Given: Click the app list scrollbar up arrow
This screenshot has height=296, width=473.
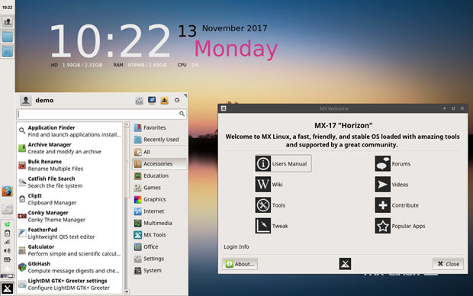Looking at the screenshot, I should [127, 124].
